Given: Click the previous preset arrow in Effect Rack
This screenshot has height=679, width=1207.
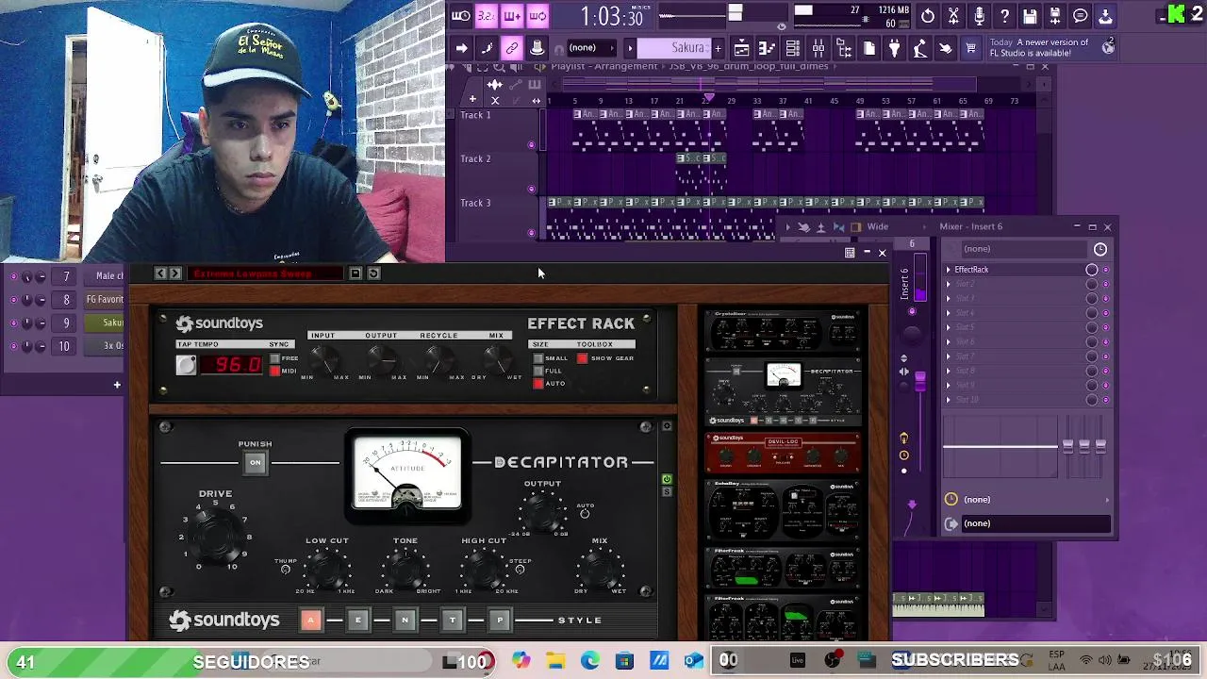Looking at the screenshot, I should tap(160, 273).
